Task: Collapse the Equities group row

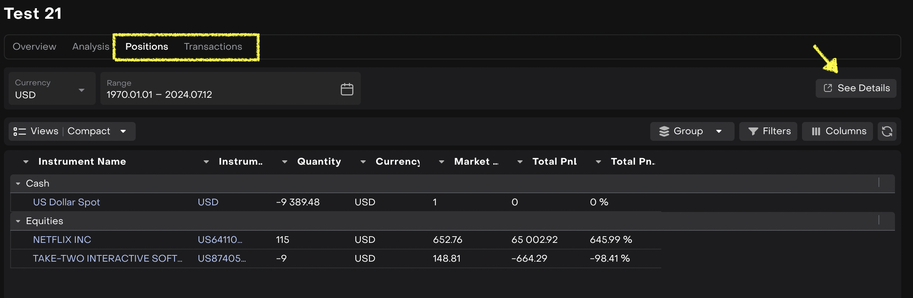Action: [18, 221]
